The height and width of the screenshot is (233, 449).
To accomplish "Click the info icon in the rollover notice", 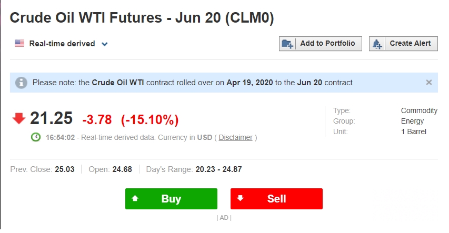I will pyautogui.click(x=22, y=83).
